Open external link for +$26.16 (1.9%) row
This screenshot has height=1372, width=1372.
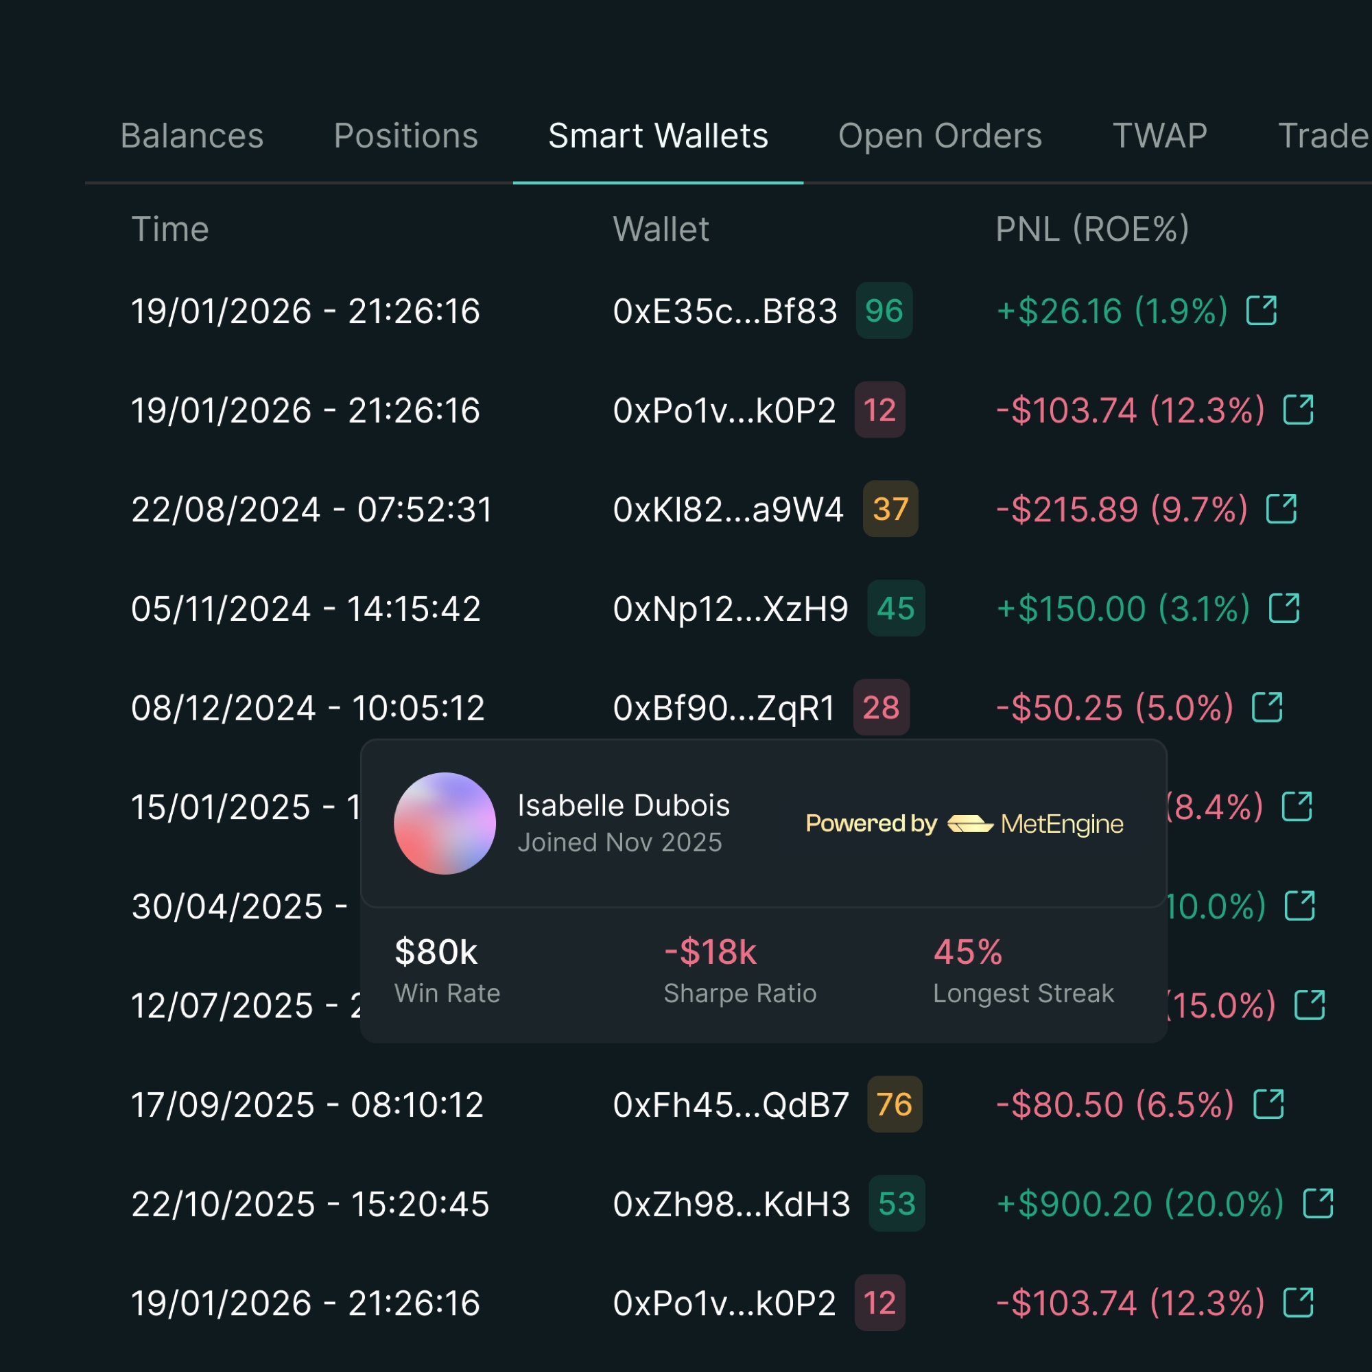coord(1262,311)
